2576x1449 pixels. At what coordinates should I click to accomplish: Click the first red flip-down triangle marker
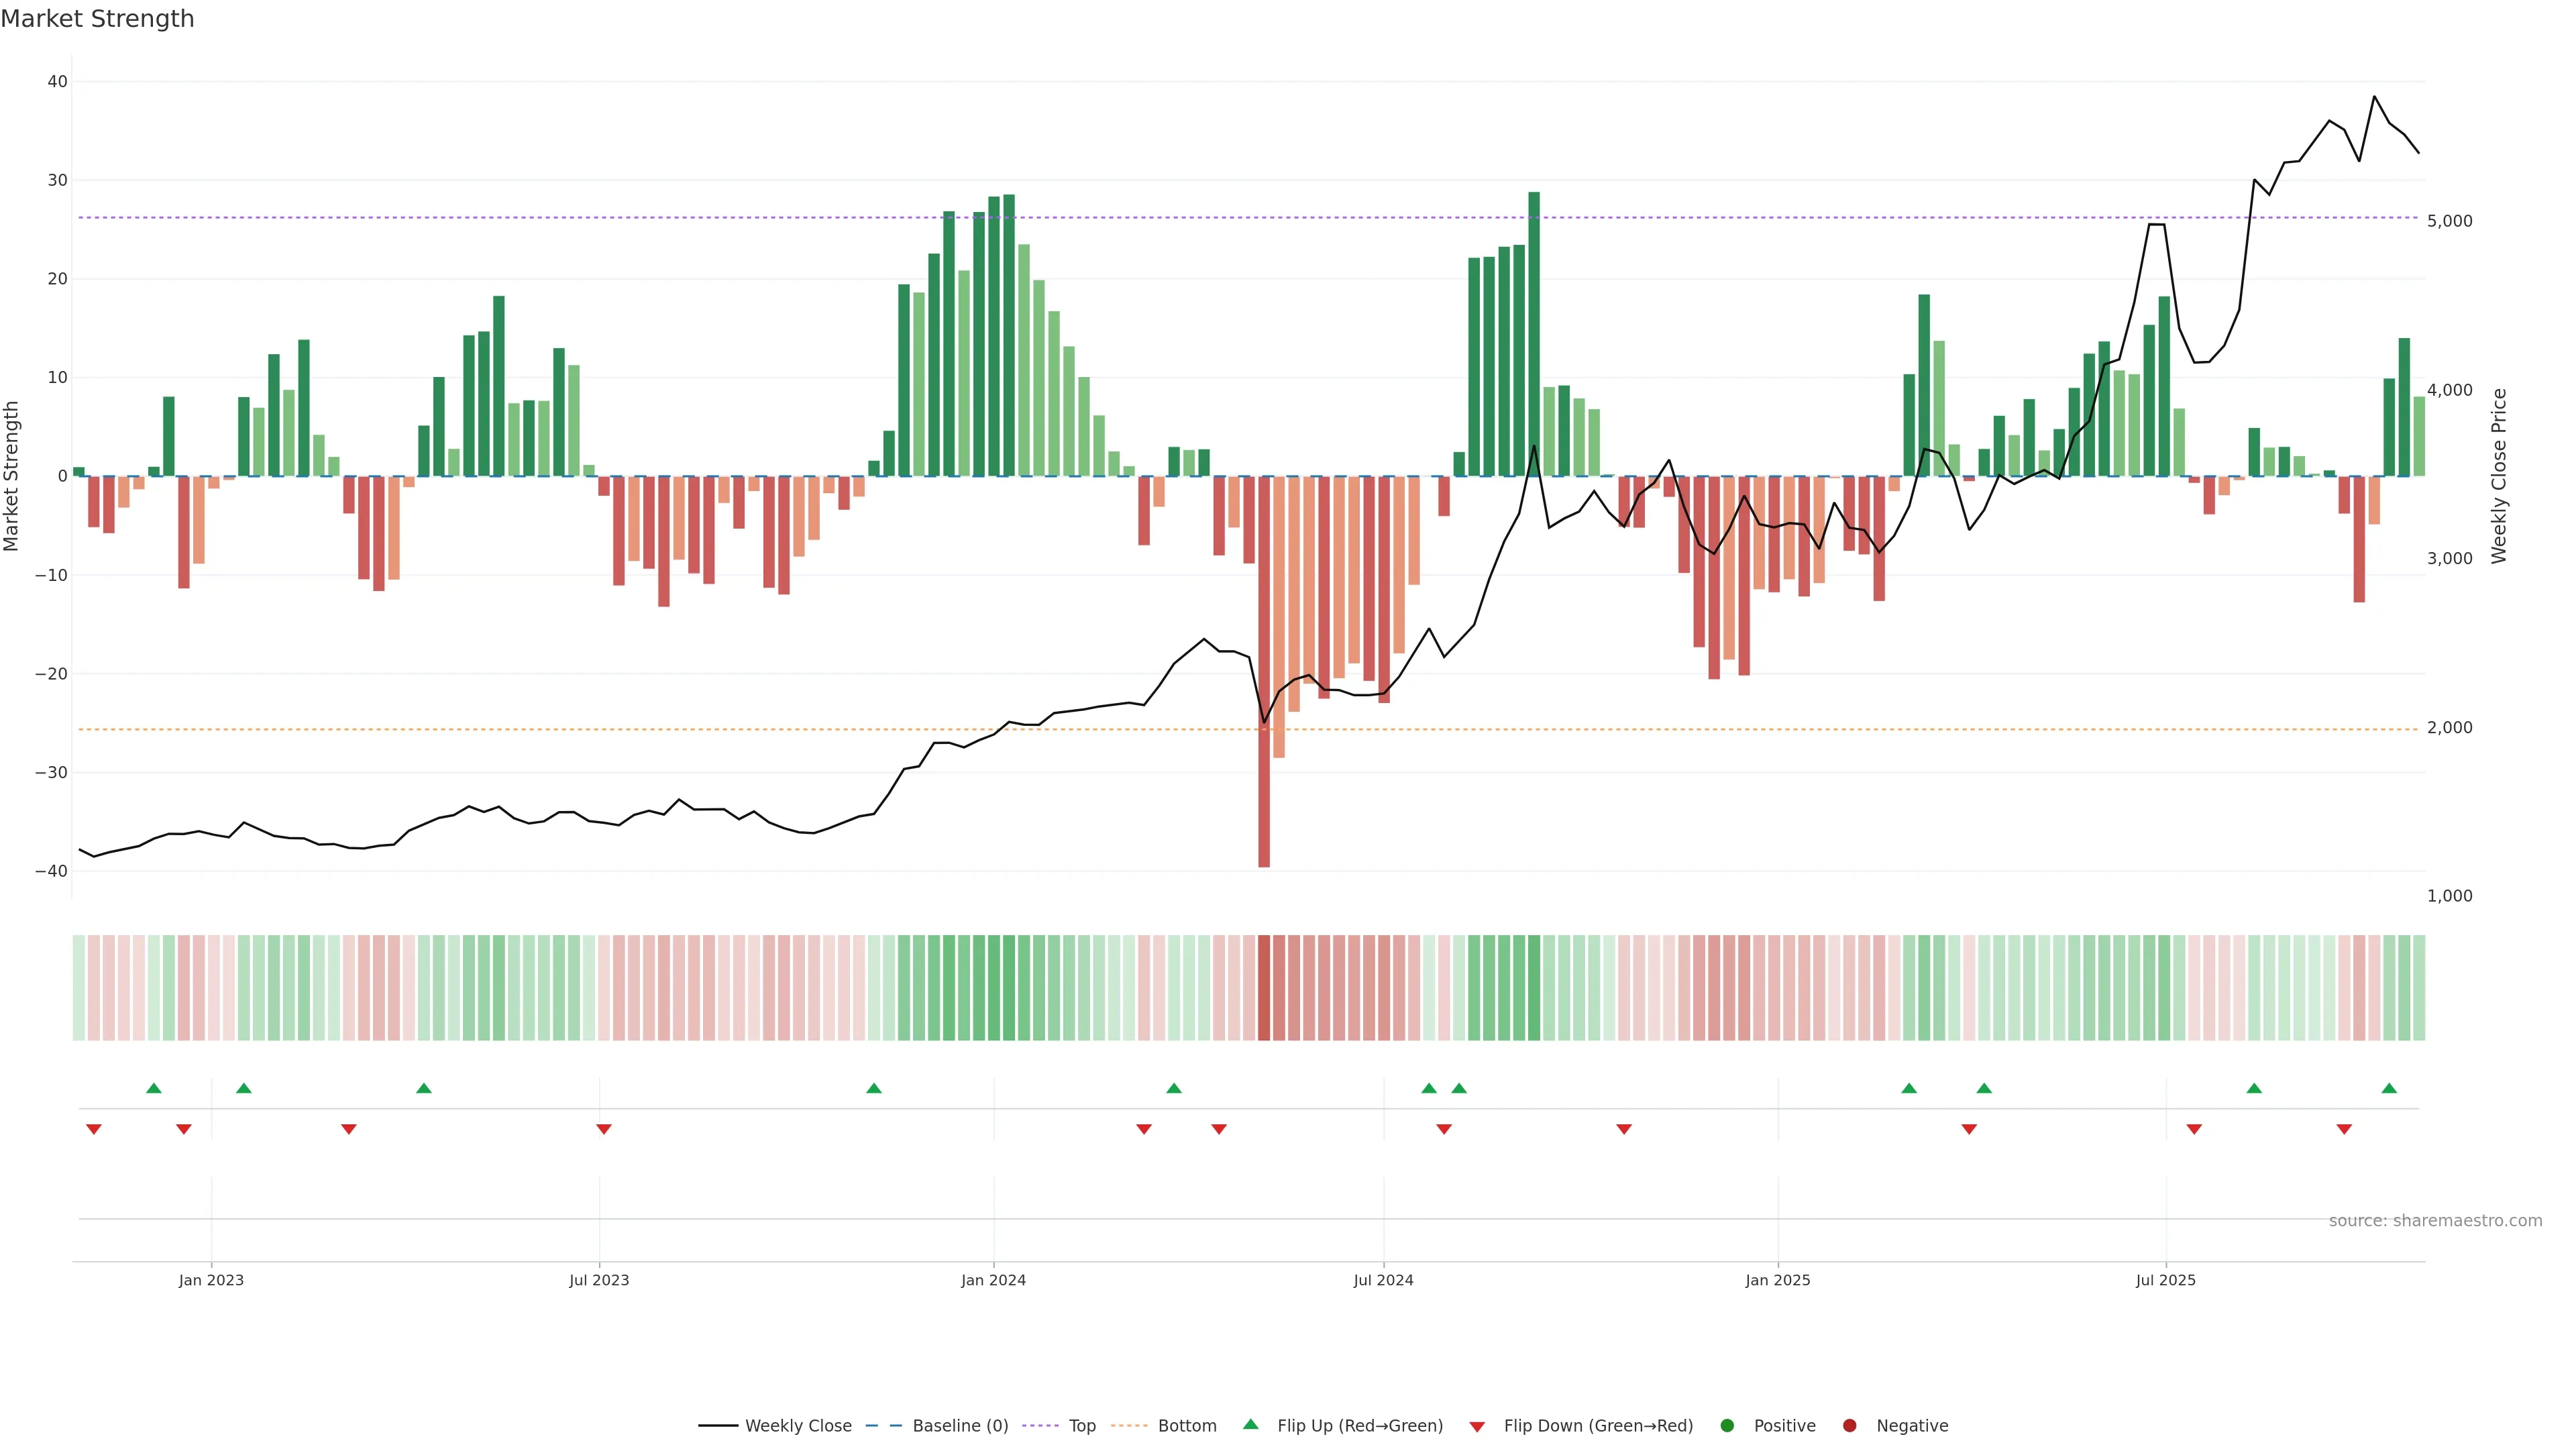point(93,1129)
